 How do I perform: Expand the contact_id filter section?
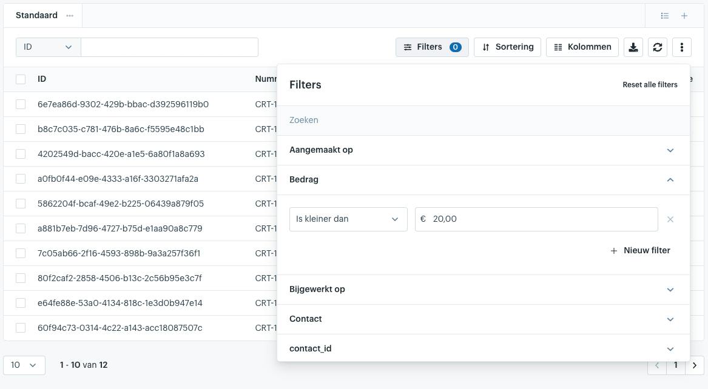(x=483, y=348)
